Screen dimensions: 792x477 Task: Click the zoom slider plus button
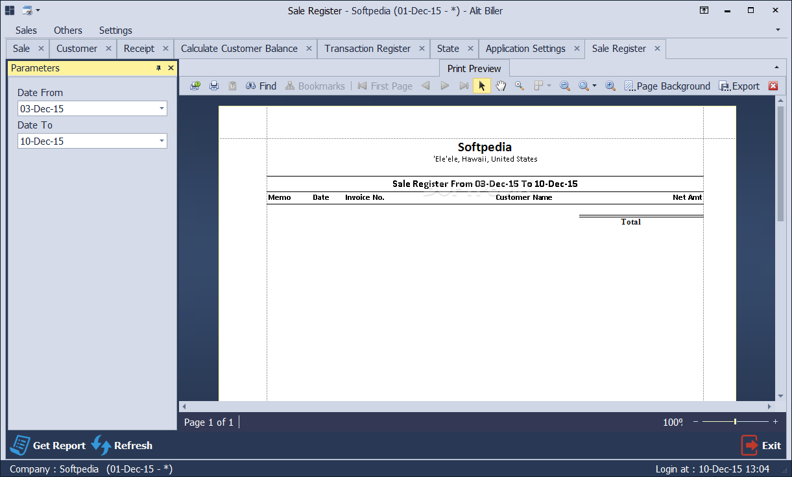coord(775,422)
